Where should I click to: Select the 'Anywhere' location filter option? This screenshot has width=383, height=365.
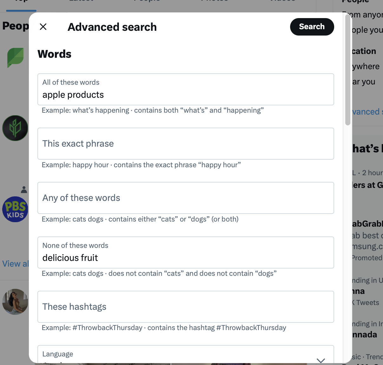(366, 66)
